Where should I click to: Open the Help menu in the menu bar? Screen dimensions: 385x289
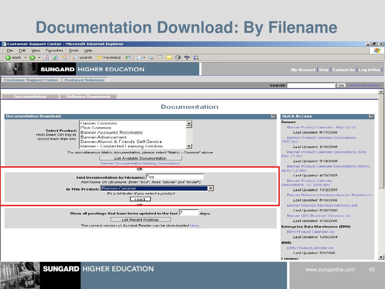tap(88, 51)
